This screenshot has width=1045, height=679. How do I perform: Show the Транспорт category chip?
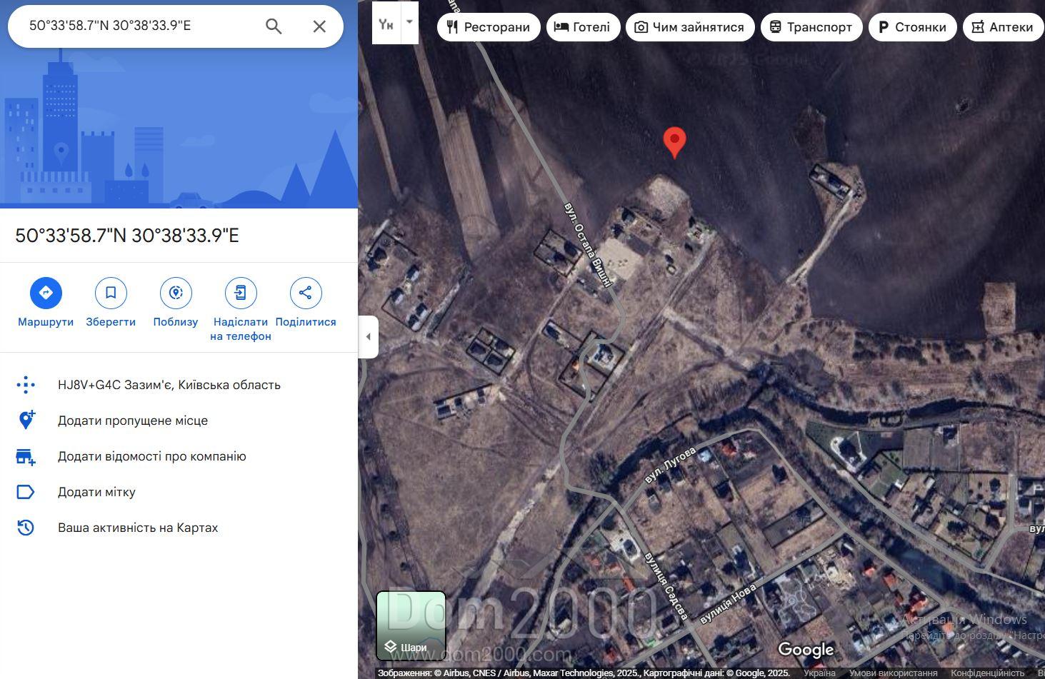[x=811, y=27]
